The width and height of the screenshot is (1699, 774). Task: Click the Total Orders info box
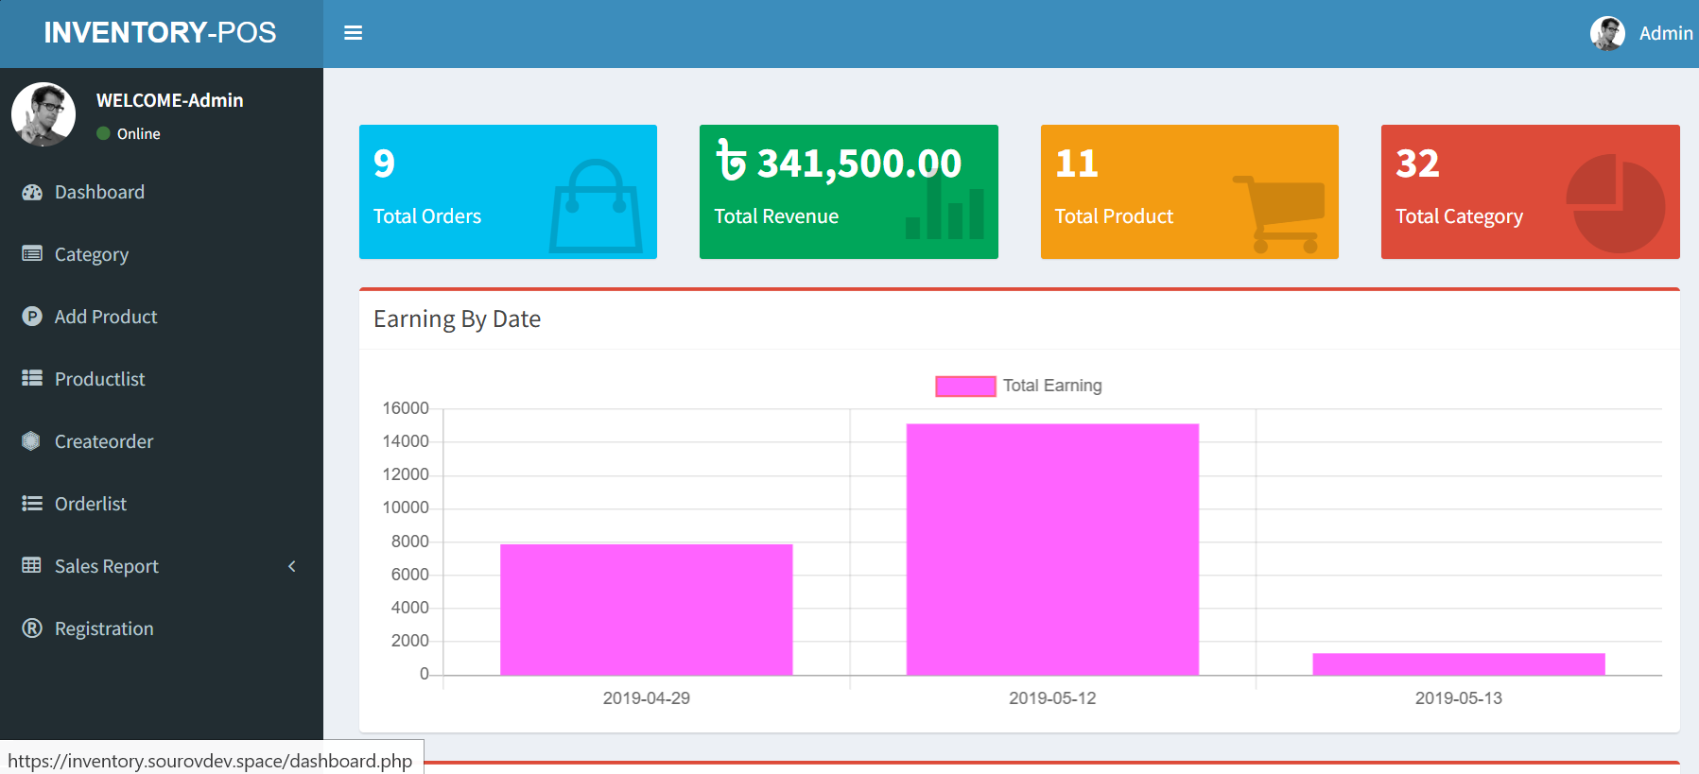pyautogui.click(x=508, y=192)
